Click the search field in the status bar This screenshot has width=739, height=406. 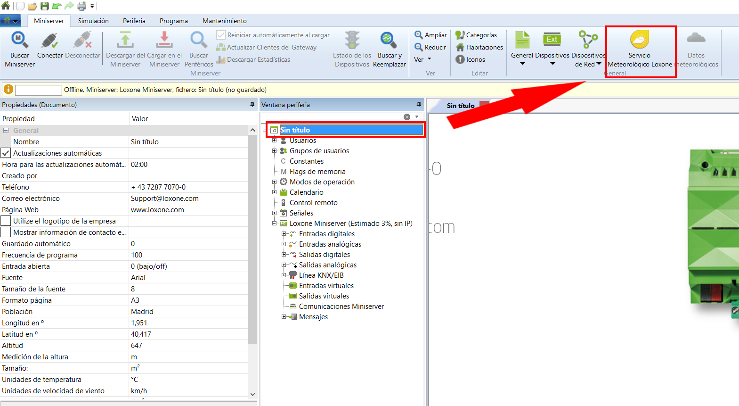[39, 90]
